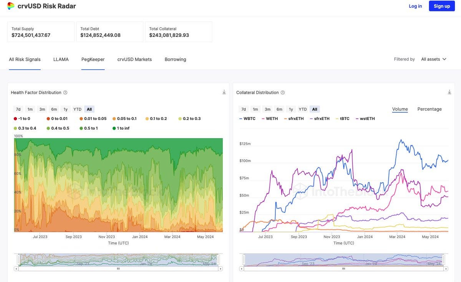The image size is (461, 282).
Task: Go to the crvUSD Markets tab
Action: (x=134, y=59)
